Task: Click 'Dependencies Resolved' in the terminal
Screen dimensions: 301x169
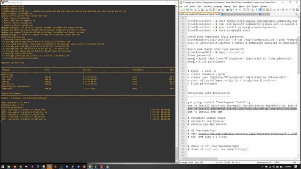Action: tap(12, 62)
